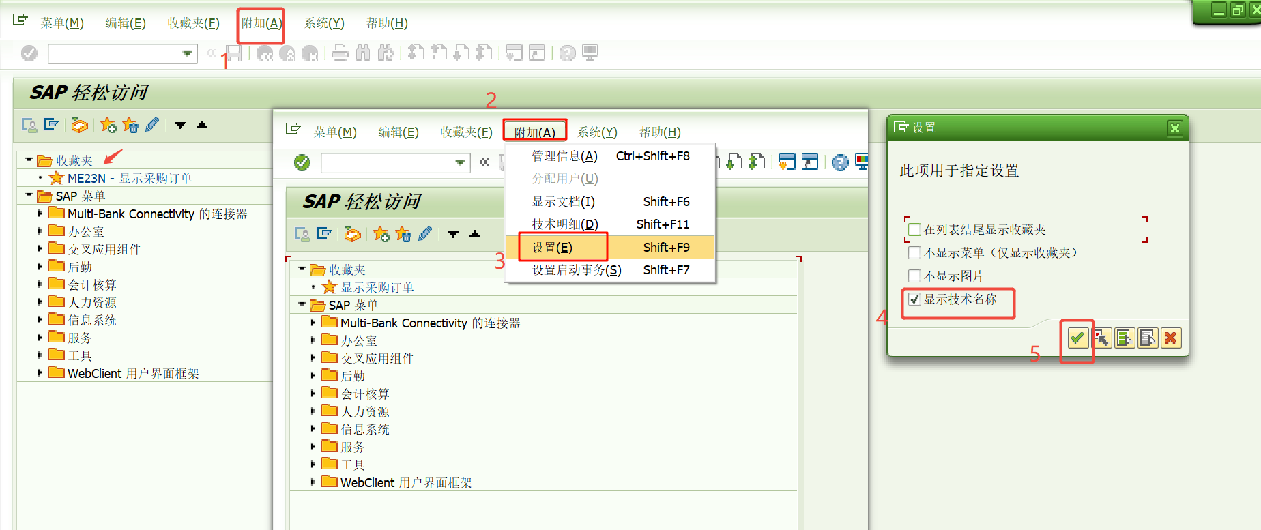Open the command field dropdown in the middle window
Viewport: 1261px width, 530px height.
460,162
